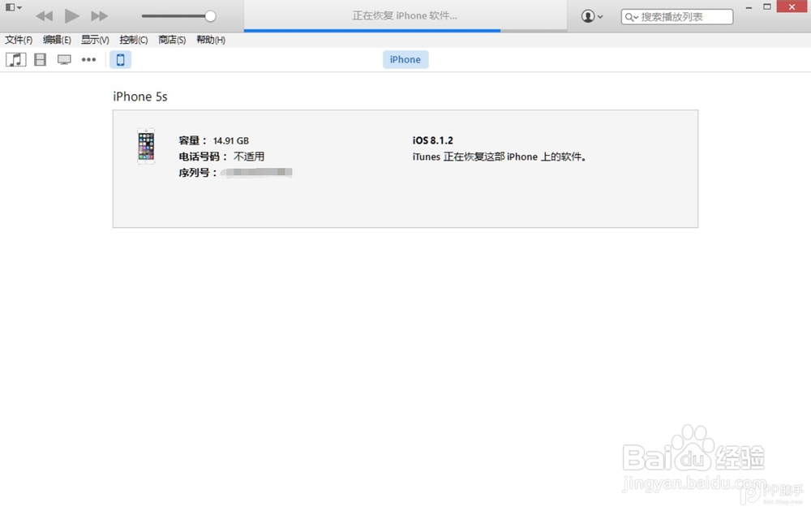Open the 帮助(H) menu
Screen dimensions: 811x511
coord(210,39)
